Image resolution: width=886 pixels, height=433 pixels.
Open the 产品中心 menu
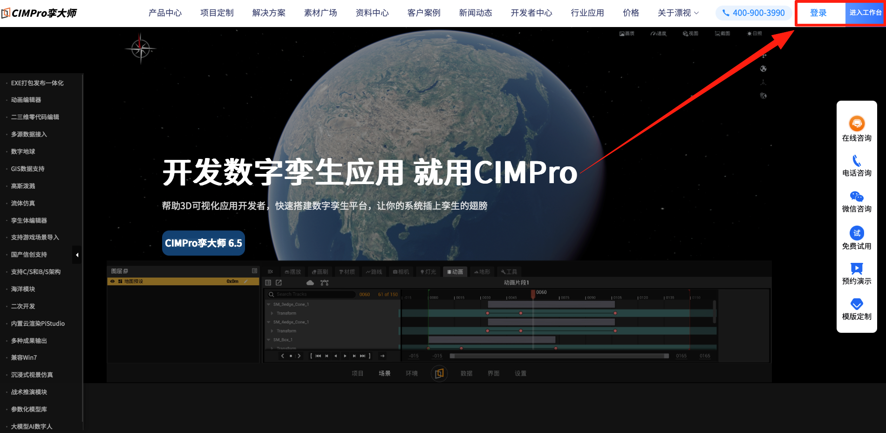pos(165,13)
